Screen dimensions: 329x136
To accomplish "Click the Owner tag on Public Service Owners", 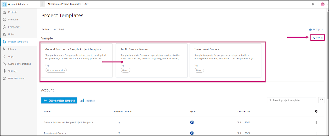I will tap(125, 70).
